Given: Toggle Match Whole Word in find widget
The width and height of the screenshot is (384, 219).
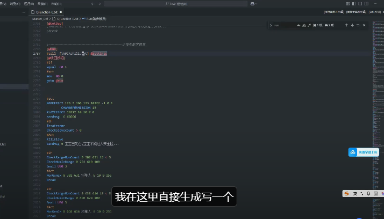Looking at the screenshot, I should coord(303,25).
